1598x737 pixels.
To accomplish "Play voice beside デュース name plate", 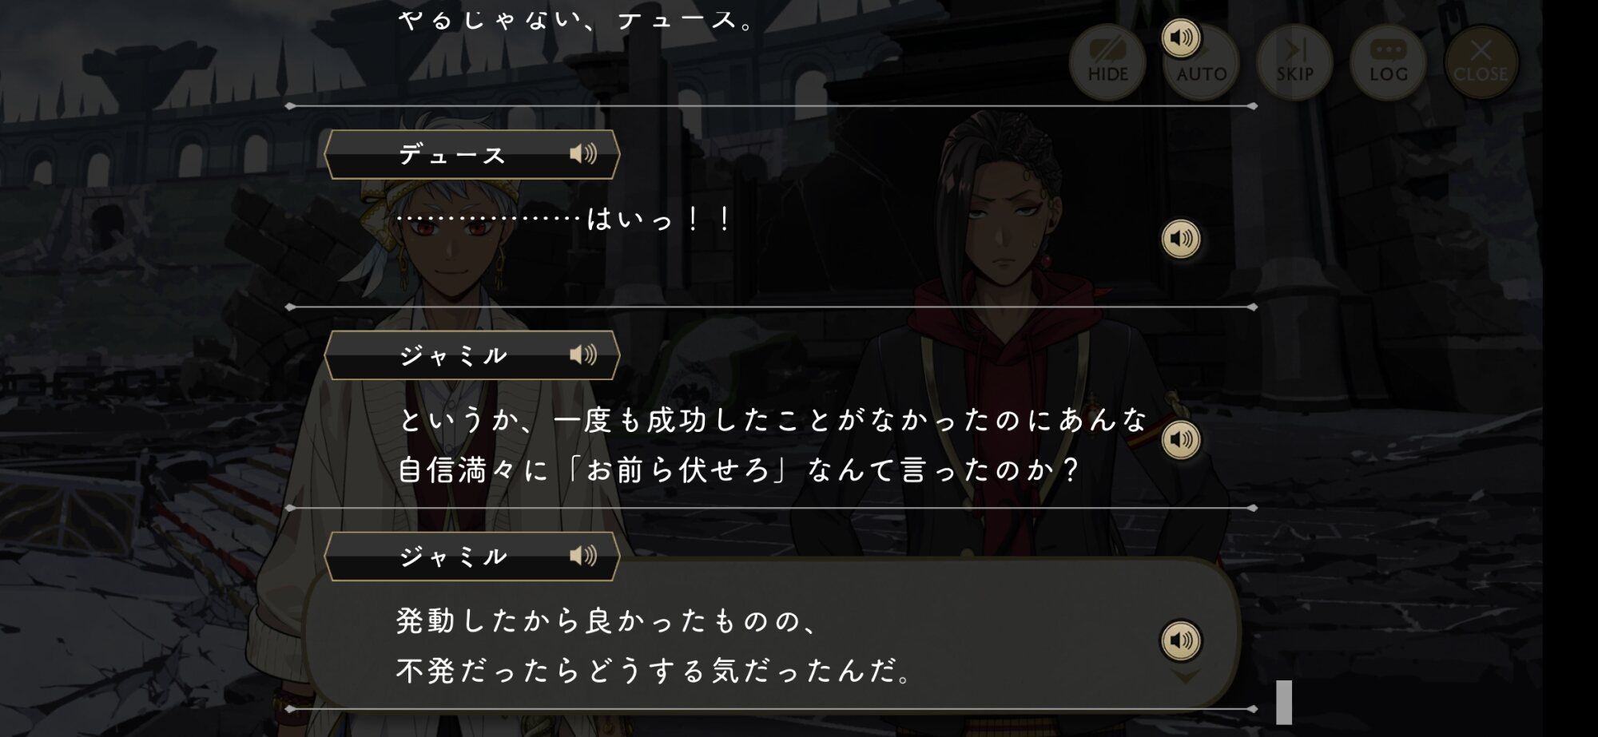I will [583, 153].
